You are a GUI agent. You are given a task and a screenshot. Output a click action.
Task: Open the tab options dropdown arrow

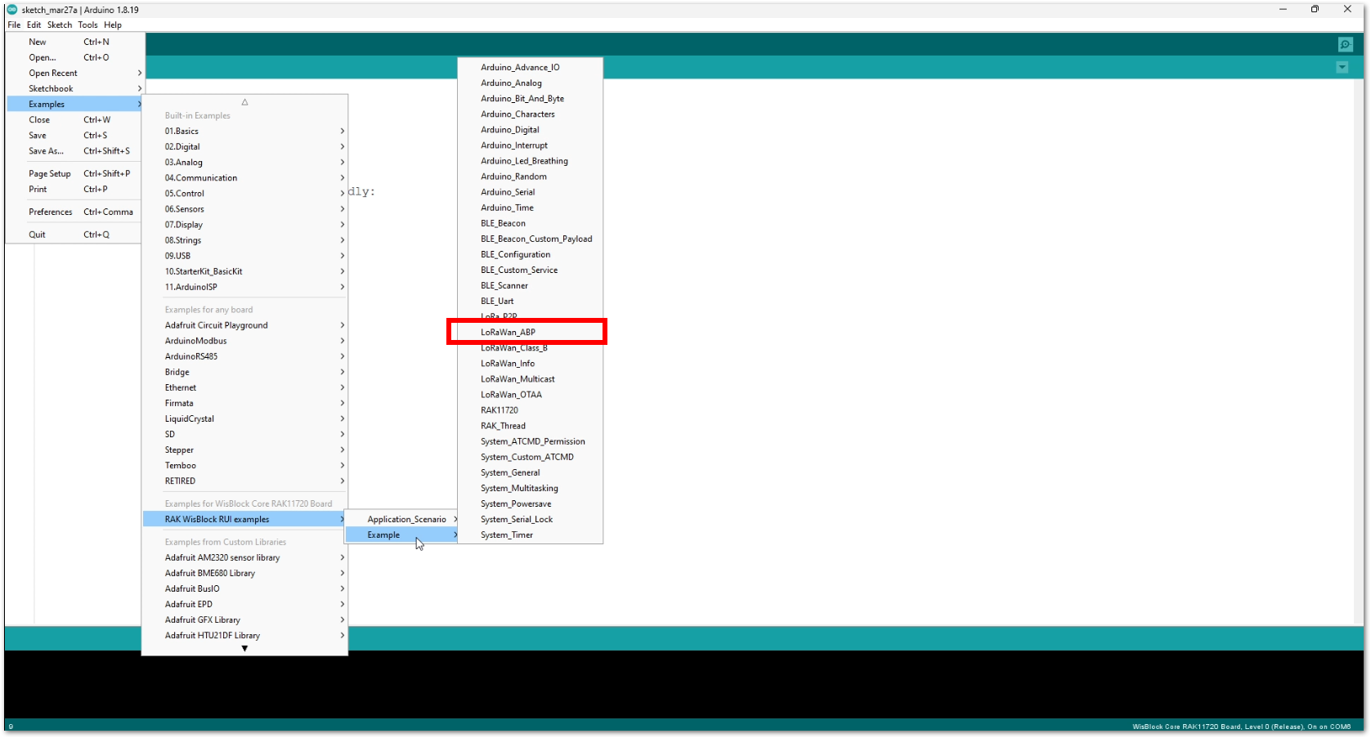(x=1342, y=67)
